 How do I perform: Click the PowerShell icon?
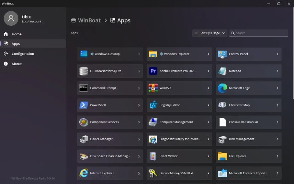(x=84, y=105)
